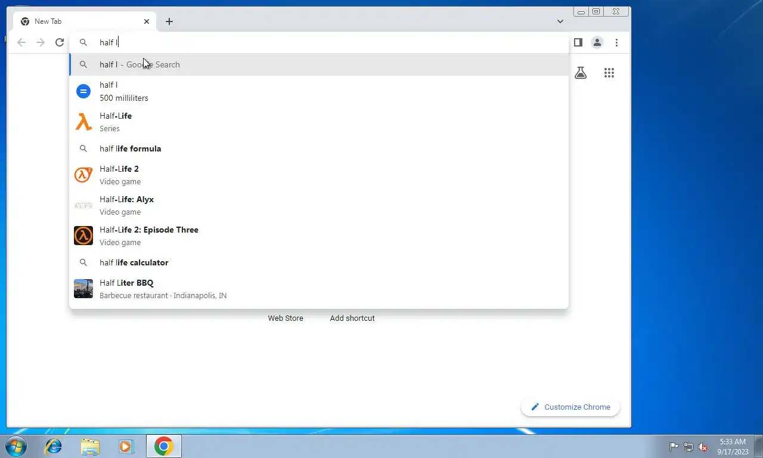The image size is (763, 458).
Task: Click the Half Liter BBQ photo thumbnail
Action: pyautogui.click(x=83, y=289)
